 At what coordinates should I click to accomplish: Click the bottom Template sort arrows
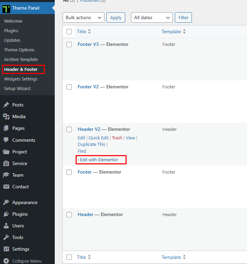pyautogui.click(x=184, y=257)
